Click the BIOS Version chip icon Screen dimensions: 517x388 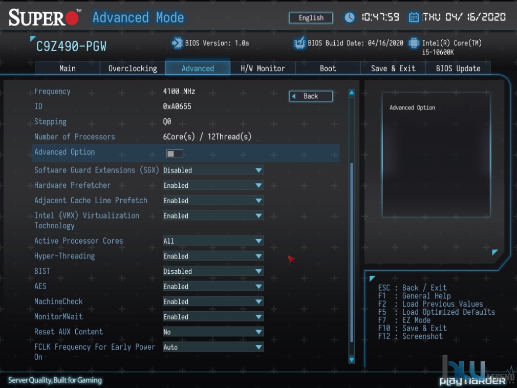click(x=177, y=43)
